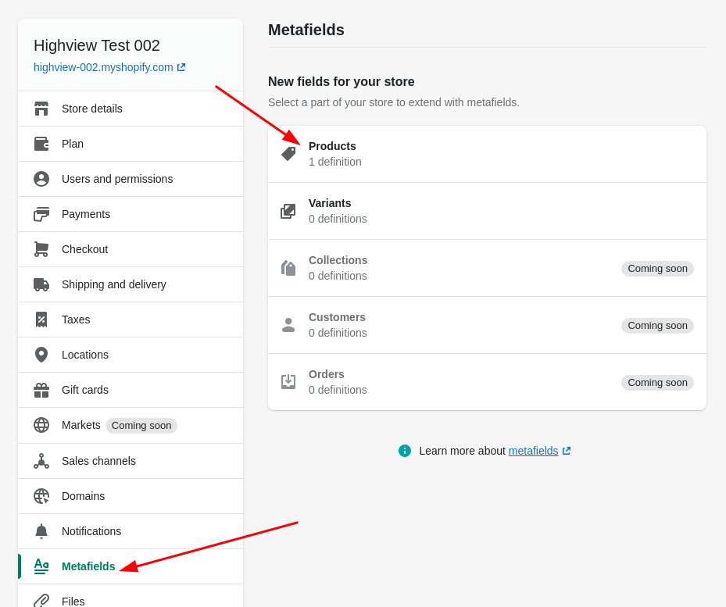Open the Sales channels settings page

98,461
